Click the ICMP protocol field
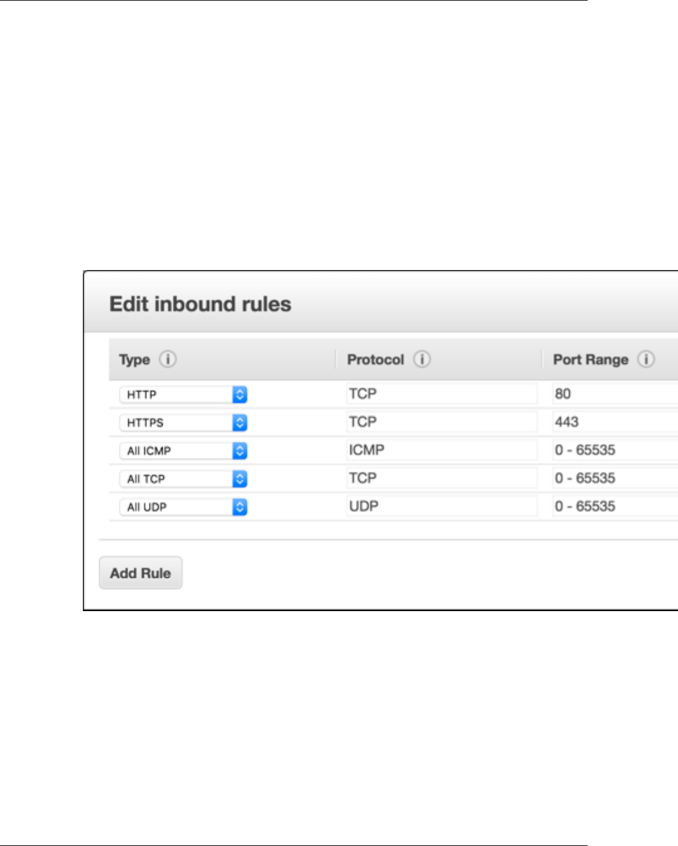The width and height of the screenshot is (678, 846). [x=442, y=450]
